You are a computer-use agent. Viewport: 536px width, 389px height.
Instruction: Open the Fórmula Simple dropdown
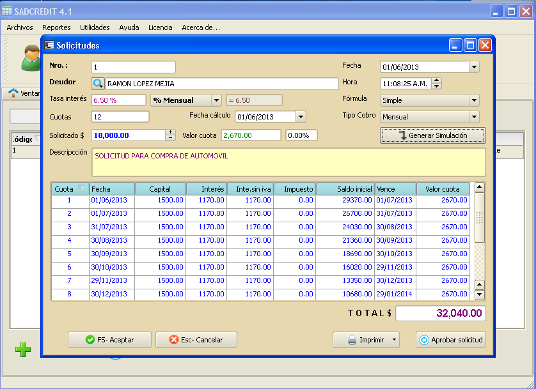473,100
